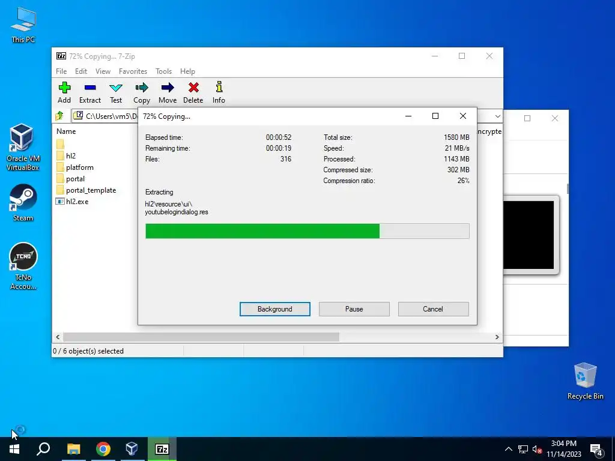The height and width of the screenshot is (461, 615).
Task: Click the Background button in copying dialog
Action: coord(275,309)
